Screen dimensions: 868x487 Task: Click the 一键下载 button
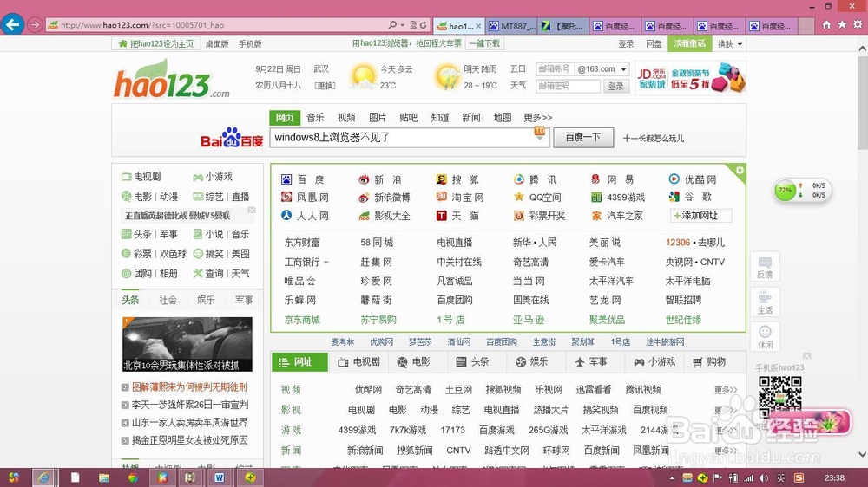(484, 43)
